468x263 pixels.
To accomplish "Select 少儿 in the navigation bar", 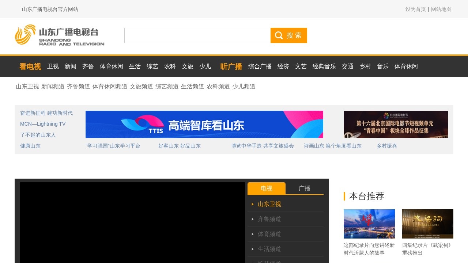I will click(205, 66).
